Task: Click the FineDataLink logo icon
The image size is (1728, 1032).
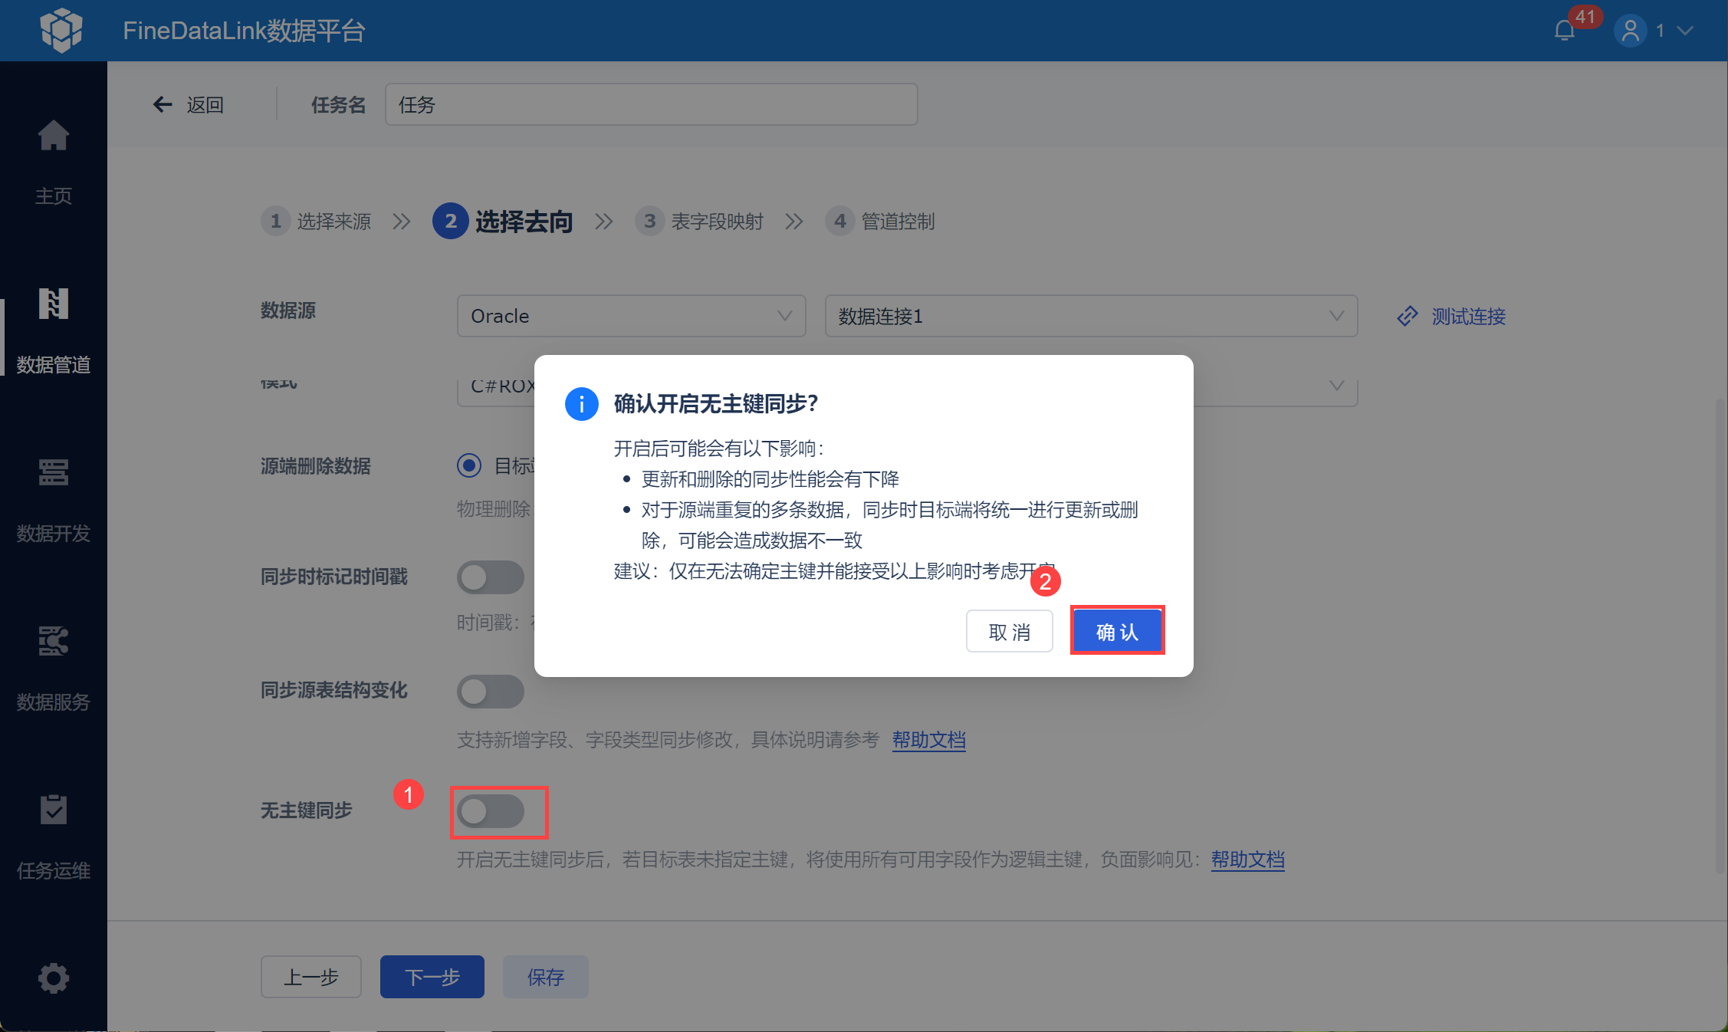Action: 61,30
